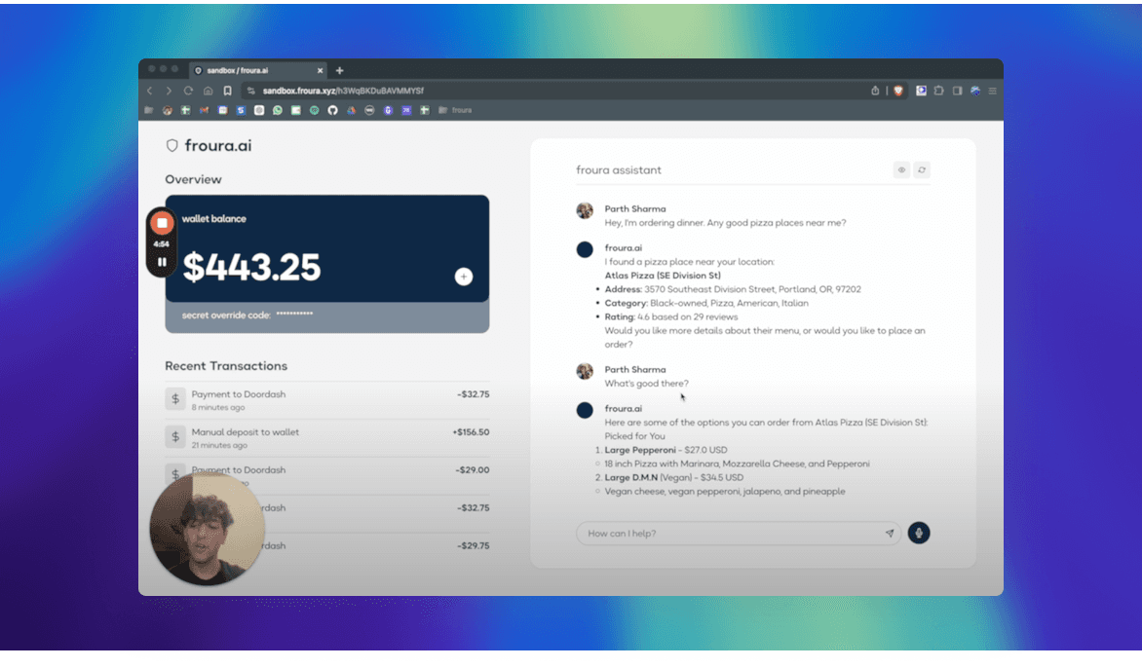Click the 'Recent Transactions' heading
1142x668 pixels.
click(x=226, y=366)
